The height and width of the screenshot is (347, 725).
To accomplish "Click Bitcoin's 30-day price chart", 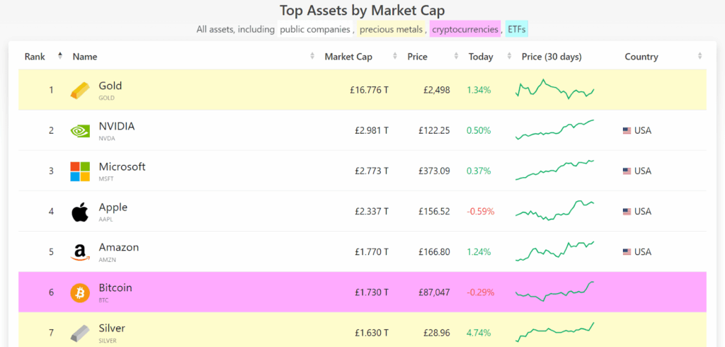I will coord(554,292).
